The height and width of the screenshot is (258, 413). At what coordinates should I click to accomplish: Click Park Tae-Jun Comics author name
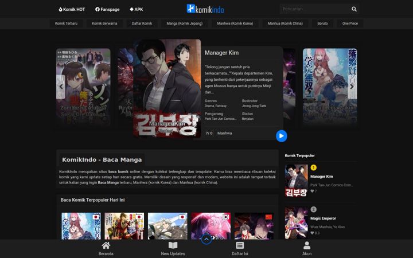[x=220, y=119]
